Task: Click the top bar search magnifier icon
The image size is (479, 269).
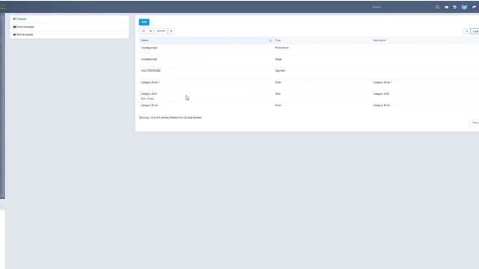Action: click(437, 7)
